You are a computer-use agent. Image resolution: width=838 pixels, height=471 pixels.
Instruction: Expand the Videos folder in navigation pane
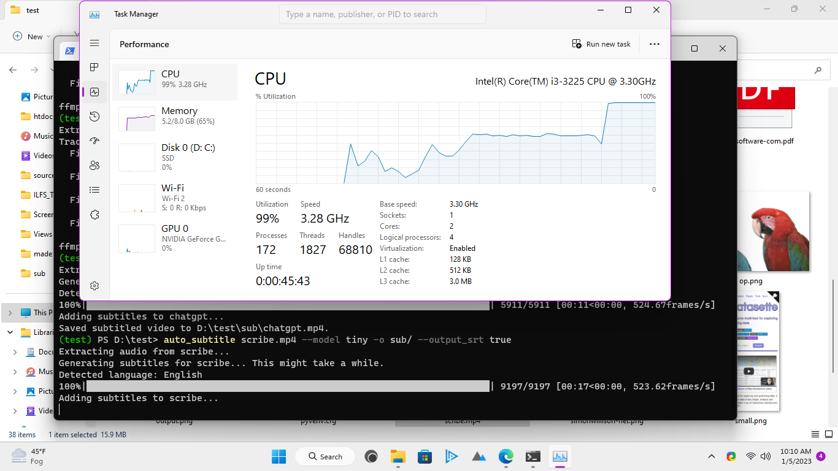click(15, 410)
